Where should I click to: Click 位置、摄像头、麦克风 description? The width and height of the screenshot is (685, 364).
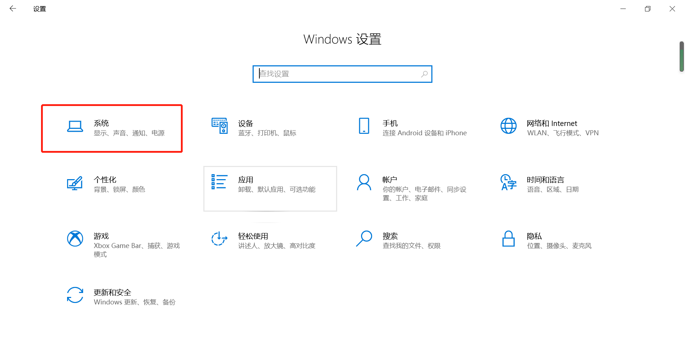point(559,246)
